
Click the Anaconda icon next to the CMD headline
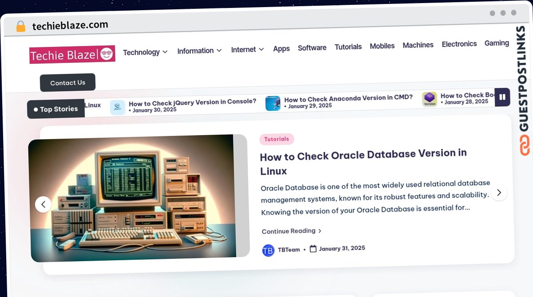point(273,102)
